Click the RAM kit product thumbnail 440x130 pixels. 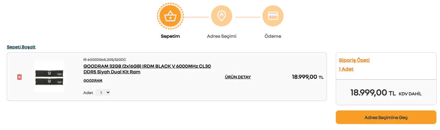(49, 77)
